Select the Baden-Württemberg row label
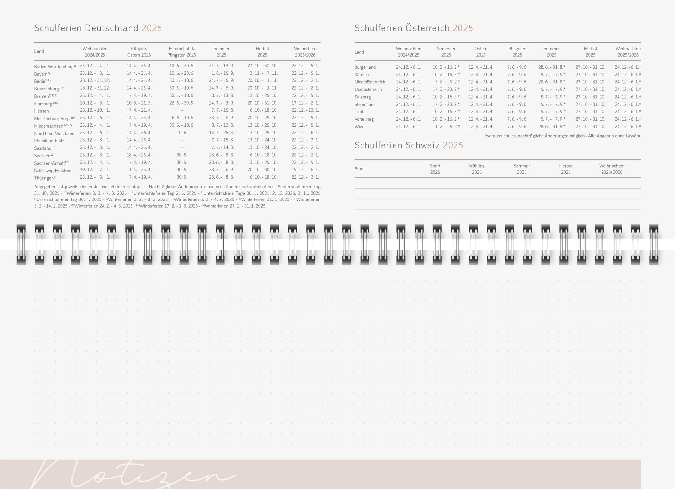The width and height of the screenshot is (675, 489). tap(55, 66)
